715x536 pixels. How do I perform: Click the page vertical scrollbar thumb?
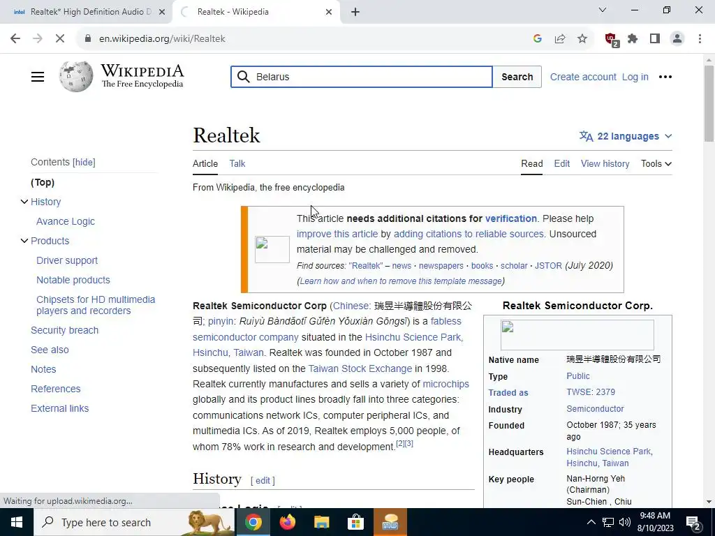point(709,103)
